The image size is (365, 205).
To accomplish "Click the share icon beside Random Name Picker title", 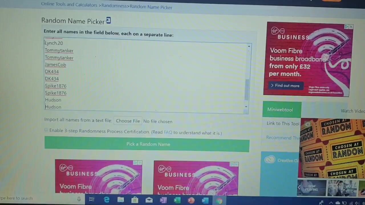I will click(x=108, y=20).
